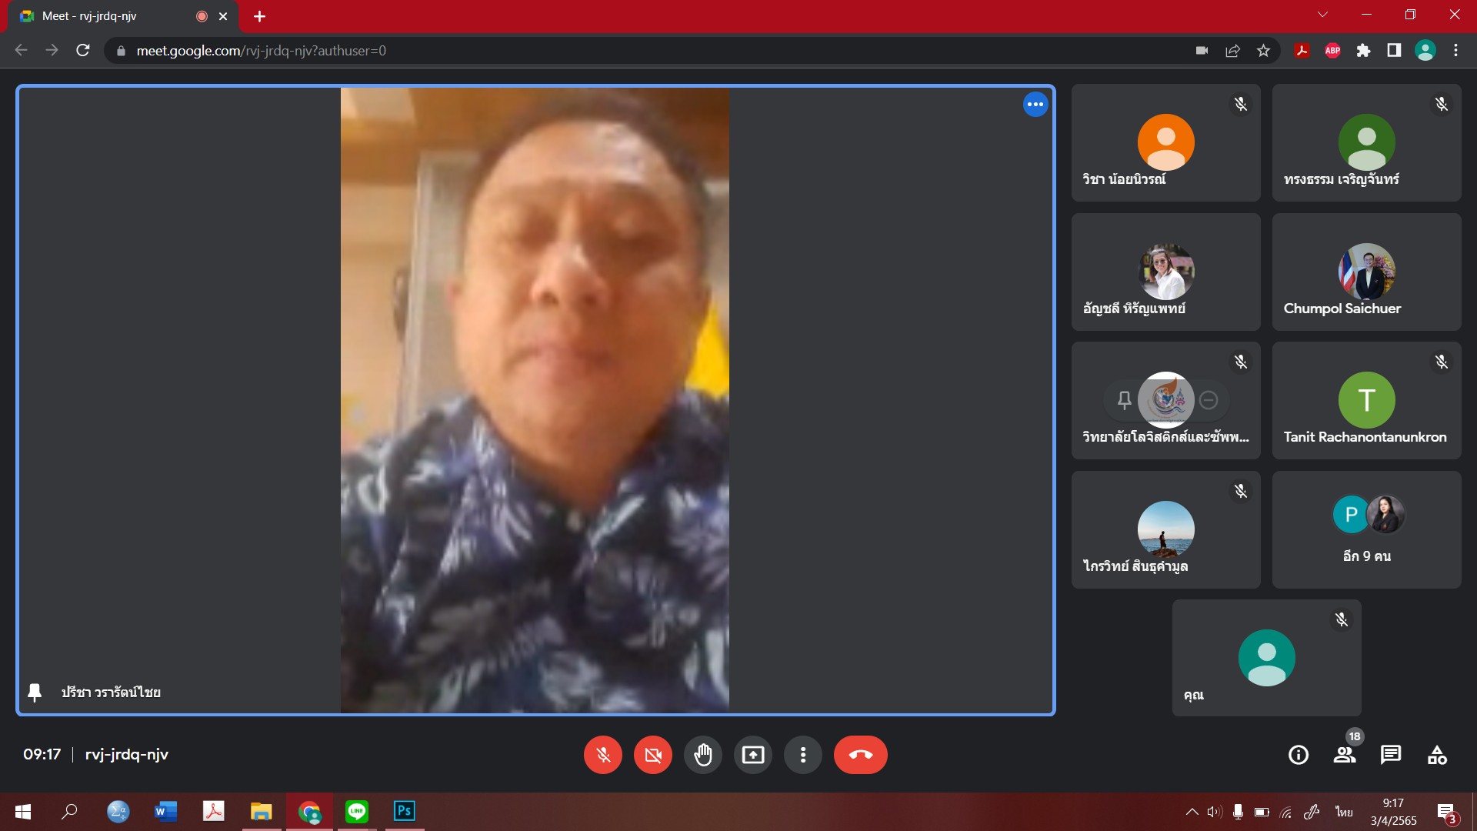Image resolution: width=1477 pixels, height=831 pixels.
Task: Show the participants list panel
Action: click(x=1344, y=755)
